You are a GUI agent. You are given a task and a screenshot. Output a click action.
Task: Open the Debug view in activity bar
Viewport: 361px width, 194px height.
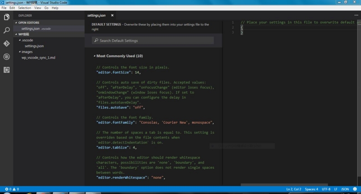pos(6,56)
